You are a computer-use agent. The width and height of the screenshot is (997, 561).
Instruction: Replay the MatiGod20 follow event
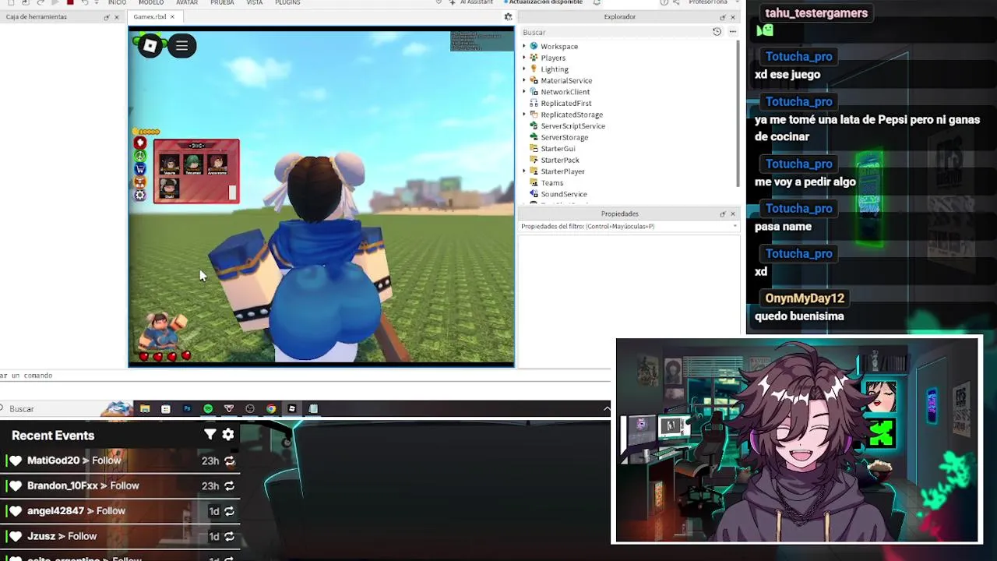tap(229, 460)
